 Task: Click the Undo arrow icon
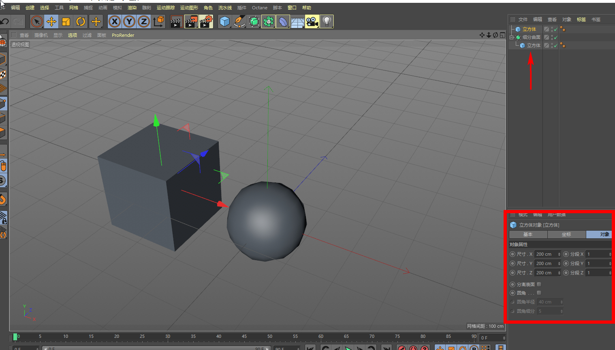4,21
